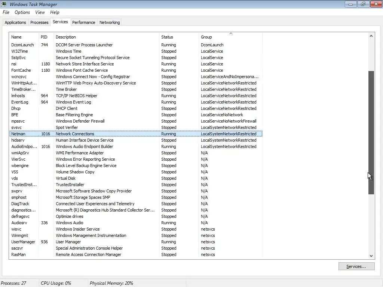
Task: Select the wcncsvc service row
Action: point(136,77)
